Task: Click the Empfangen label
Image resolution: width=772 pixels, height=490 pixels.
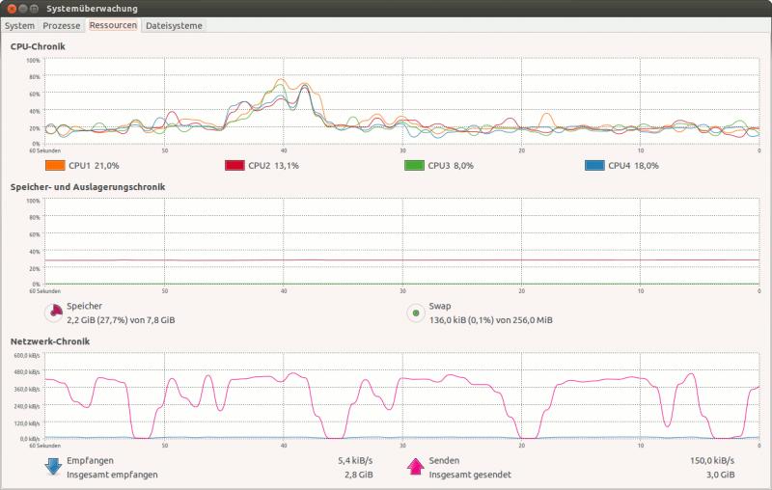Action: click(90, 460)
